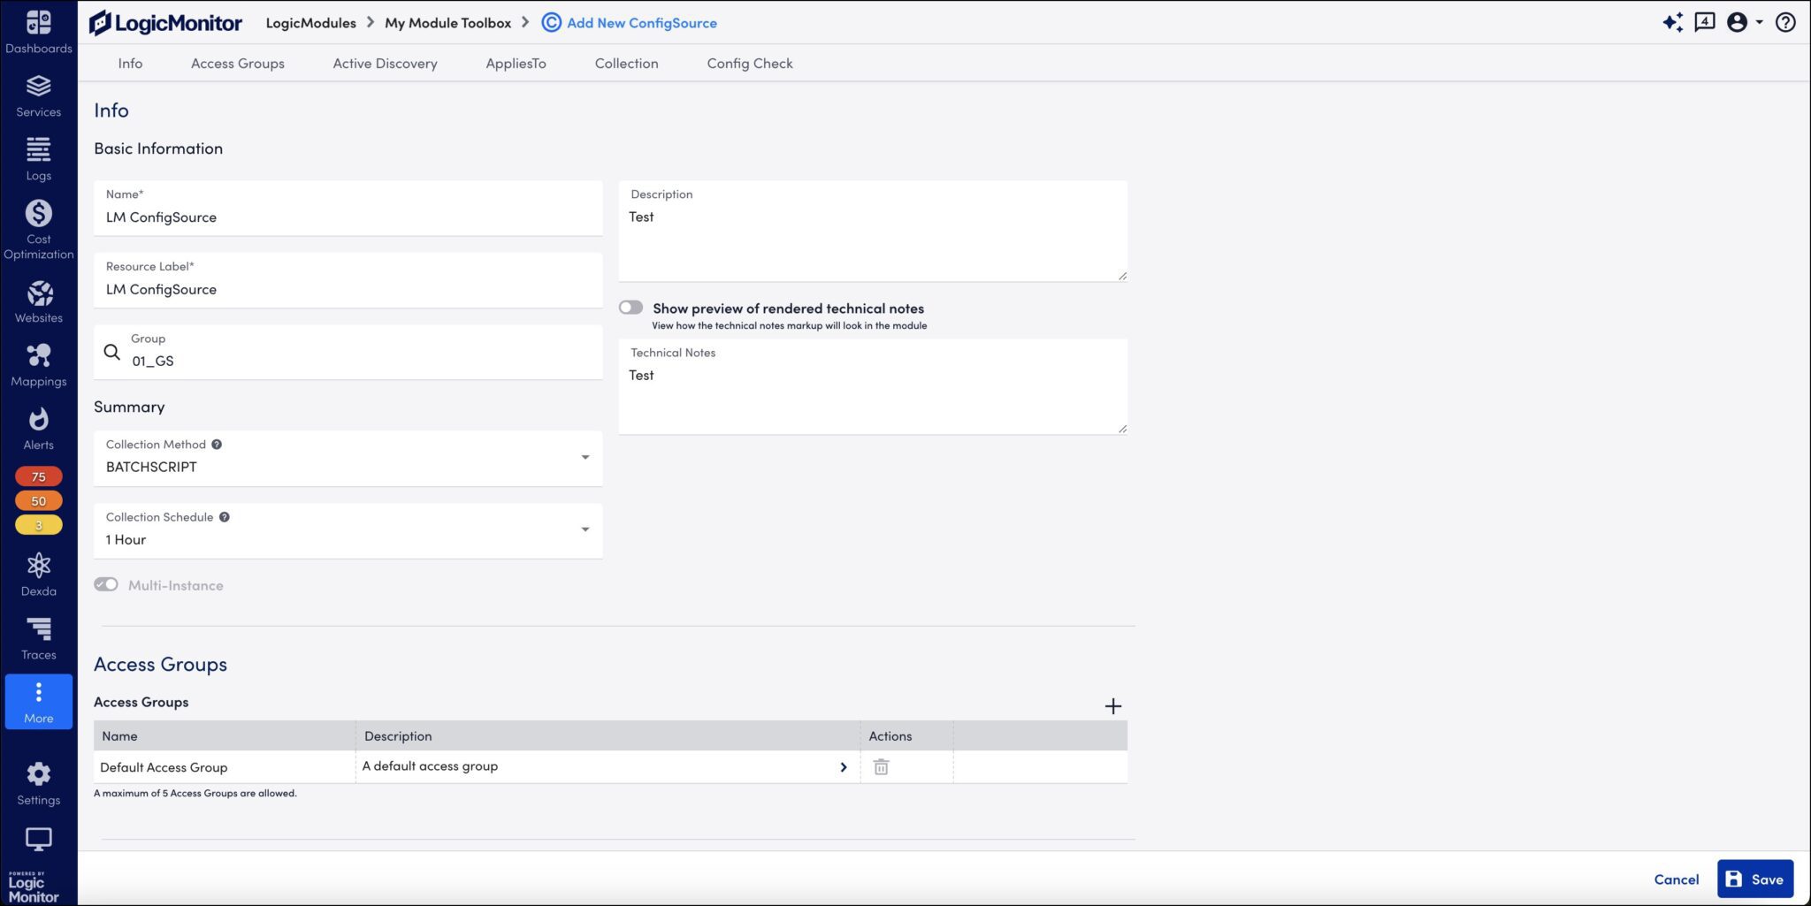Click the Technical Notes text area
1811x906 pixels.
click(x=873, y=387)
